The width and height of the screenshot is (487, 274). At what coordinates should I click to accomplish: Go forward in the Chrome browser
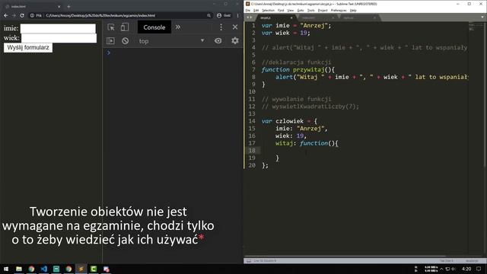coord(14,15)
